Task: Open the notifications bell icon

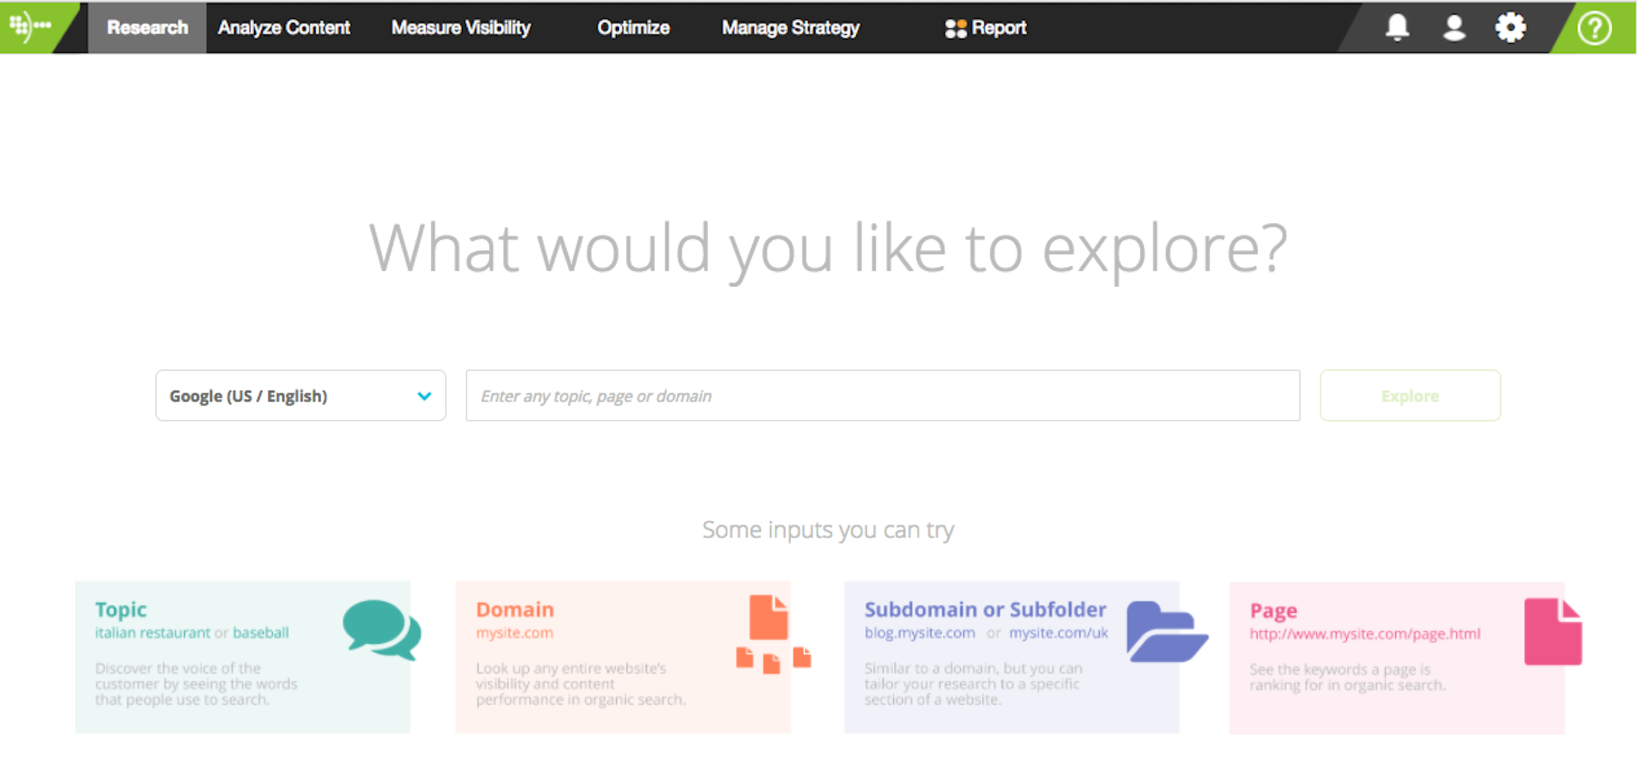Action: (x=1397, y=27)
